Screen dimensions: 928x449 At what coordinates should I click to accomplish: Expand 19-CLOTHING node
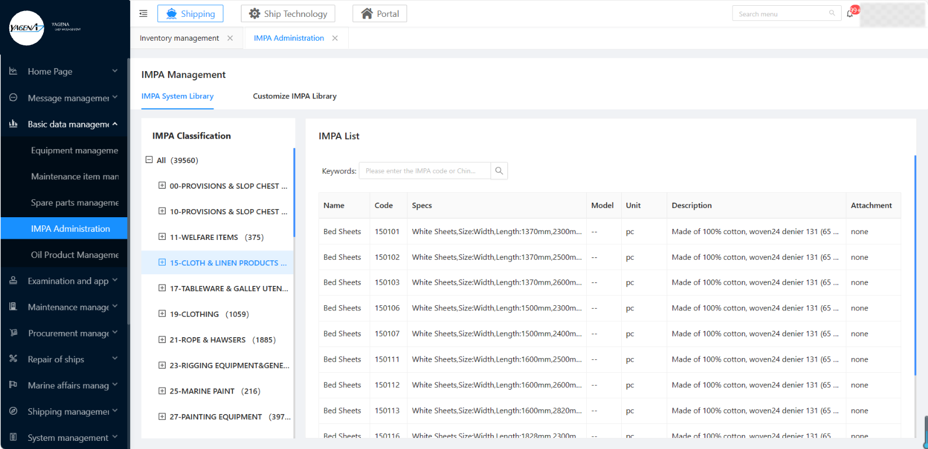162,314
